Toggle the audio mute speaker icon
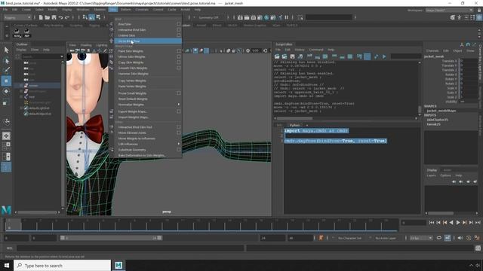483x271 pixels. (460, 238)
